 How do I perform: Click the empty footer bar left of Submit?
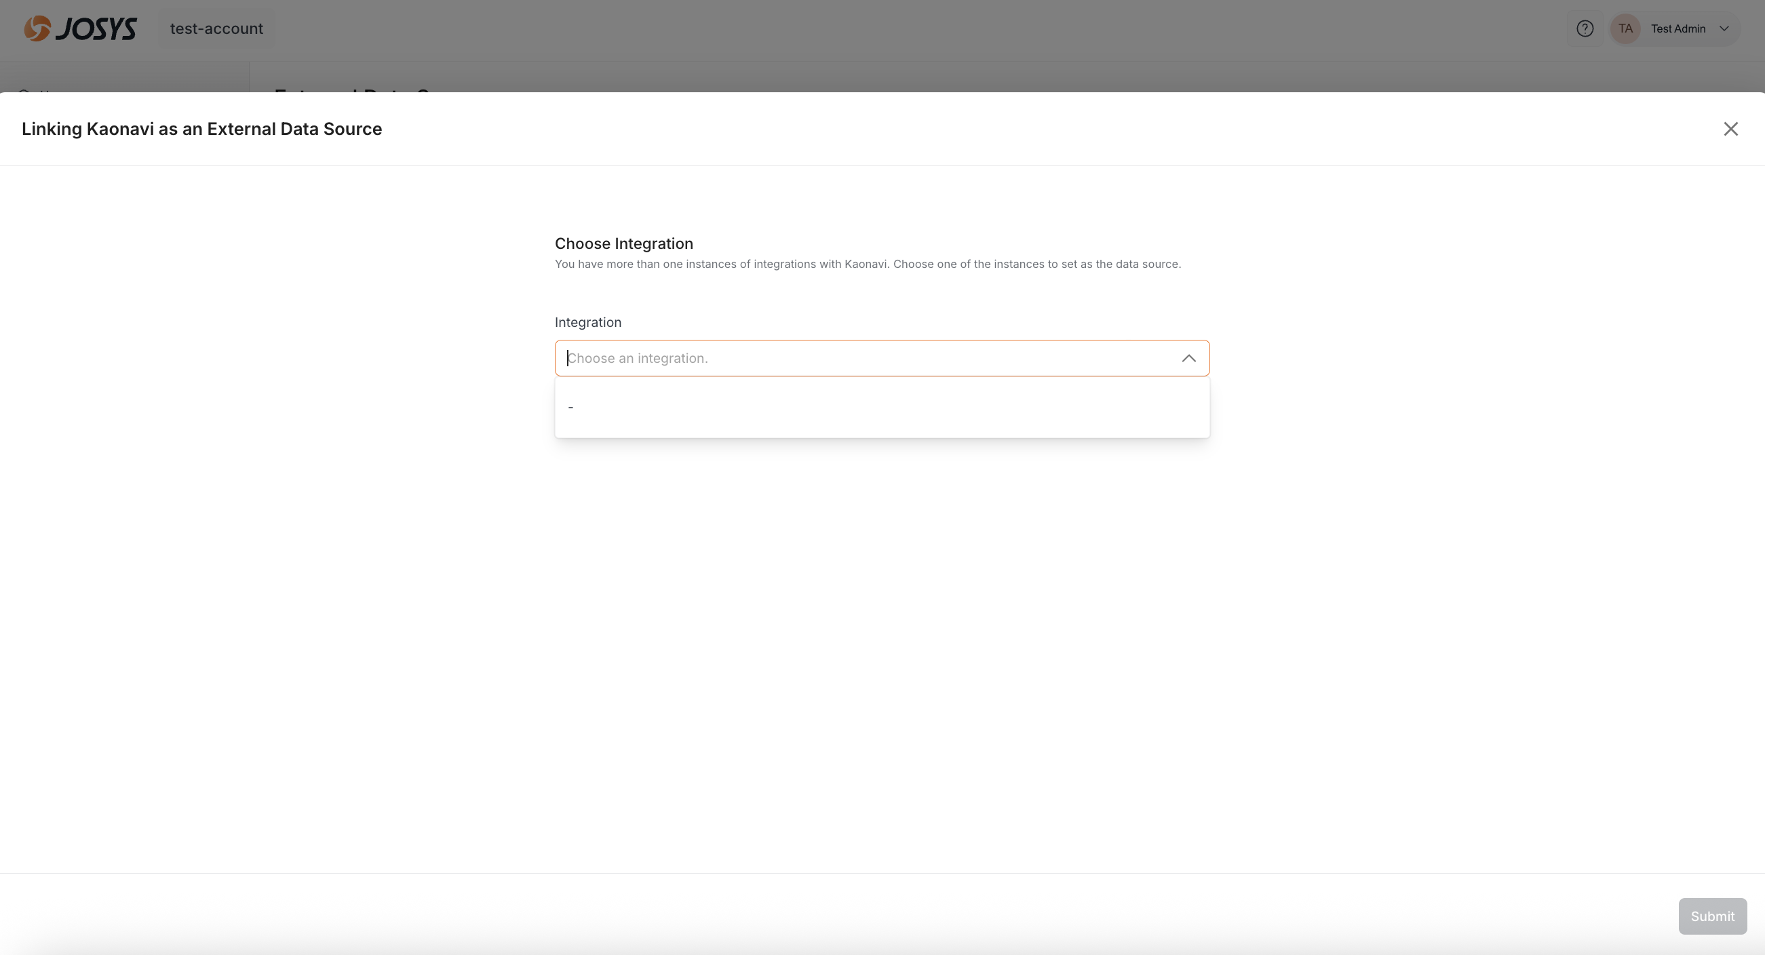click(x=822, y=916)
